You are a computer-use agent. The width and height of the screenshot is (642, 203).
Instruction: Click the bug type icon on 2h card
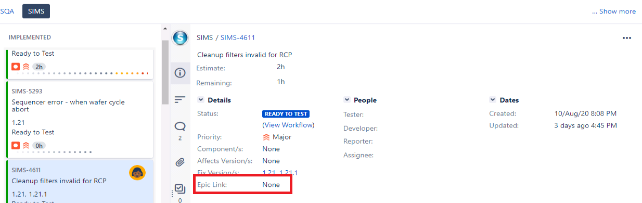[x=16, y=67]
